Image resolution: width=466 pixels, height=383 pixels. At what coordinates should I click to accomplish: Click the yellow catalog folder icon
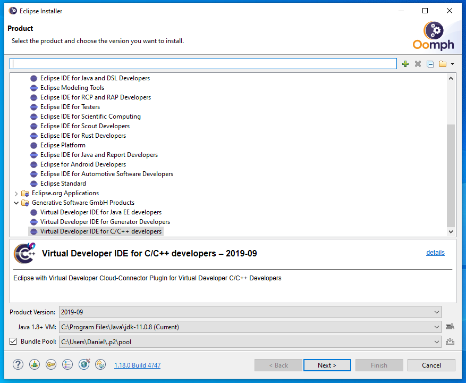443,64
